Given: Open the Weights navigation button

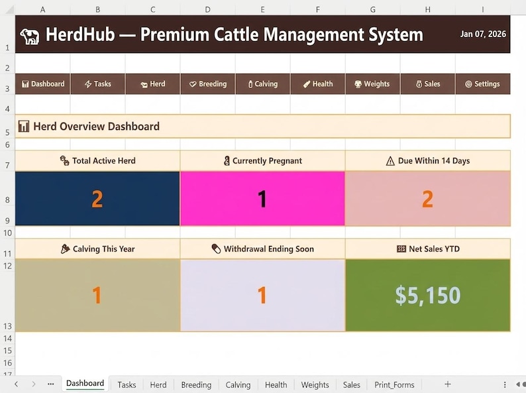Looking at the screenshot, I should [x=373, y=84].
